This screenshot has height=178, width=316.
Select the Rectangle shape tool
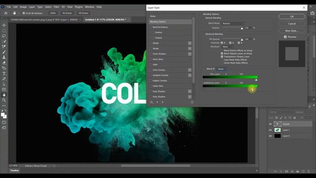pyautogui.click(x=4, y=89)
